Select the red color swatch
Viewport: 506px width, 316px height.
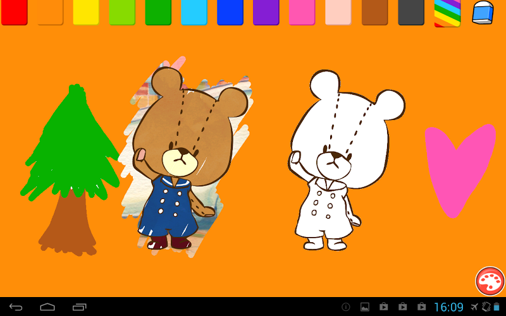[x=15, y=12]
